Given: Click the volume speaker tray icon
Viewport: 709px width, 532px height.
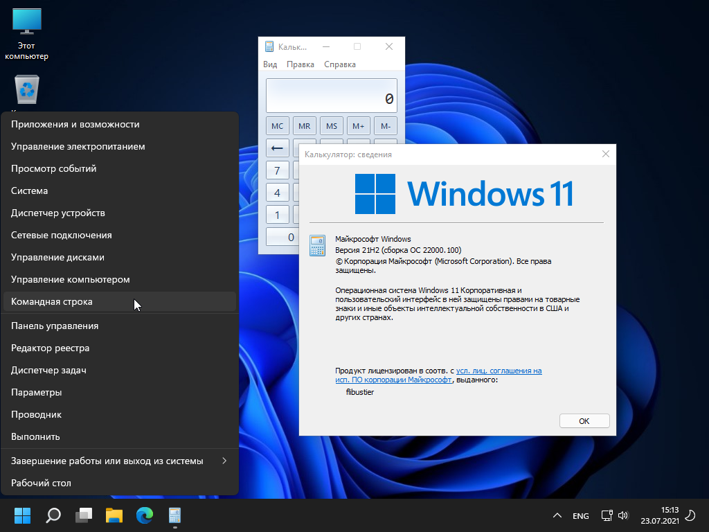Looking at the screenshot, I should coord(622,515).
